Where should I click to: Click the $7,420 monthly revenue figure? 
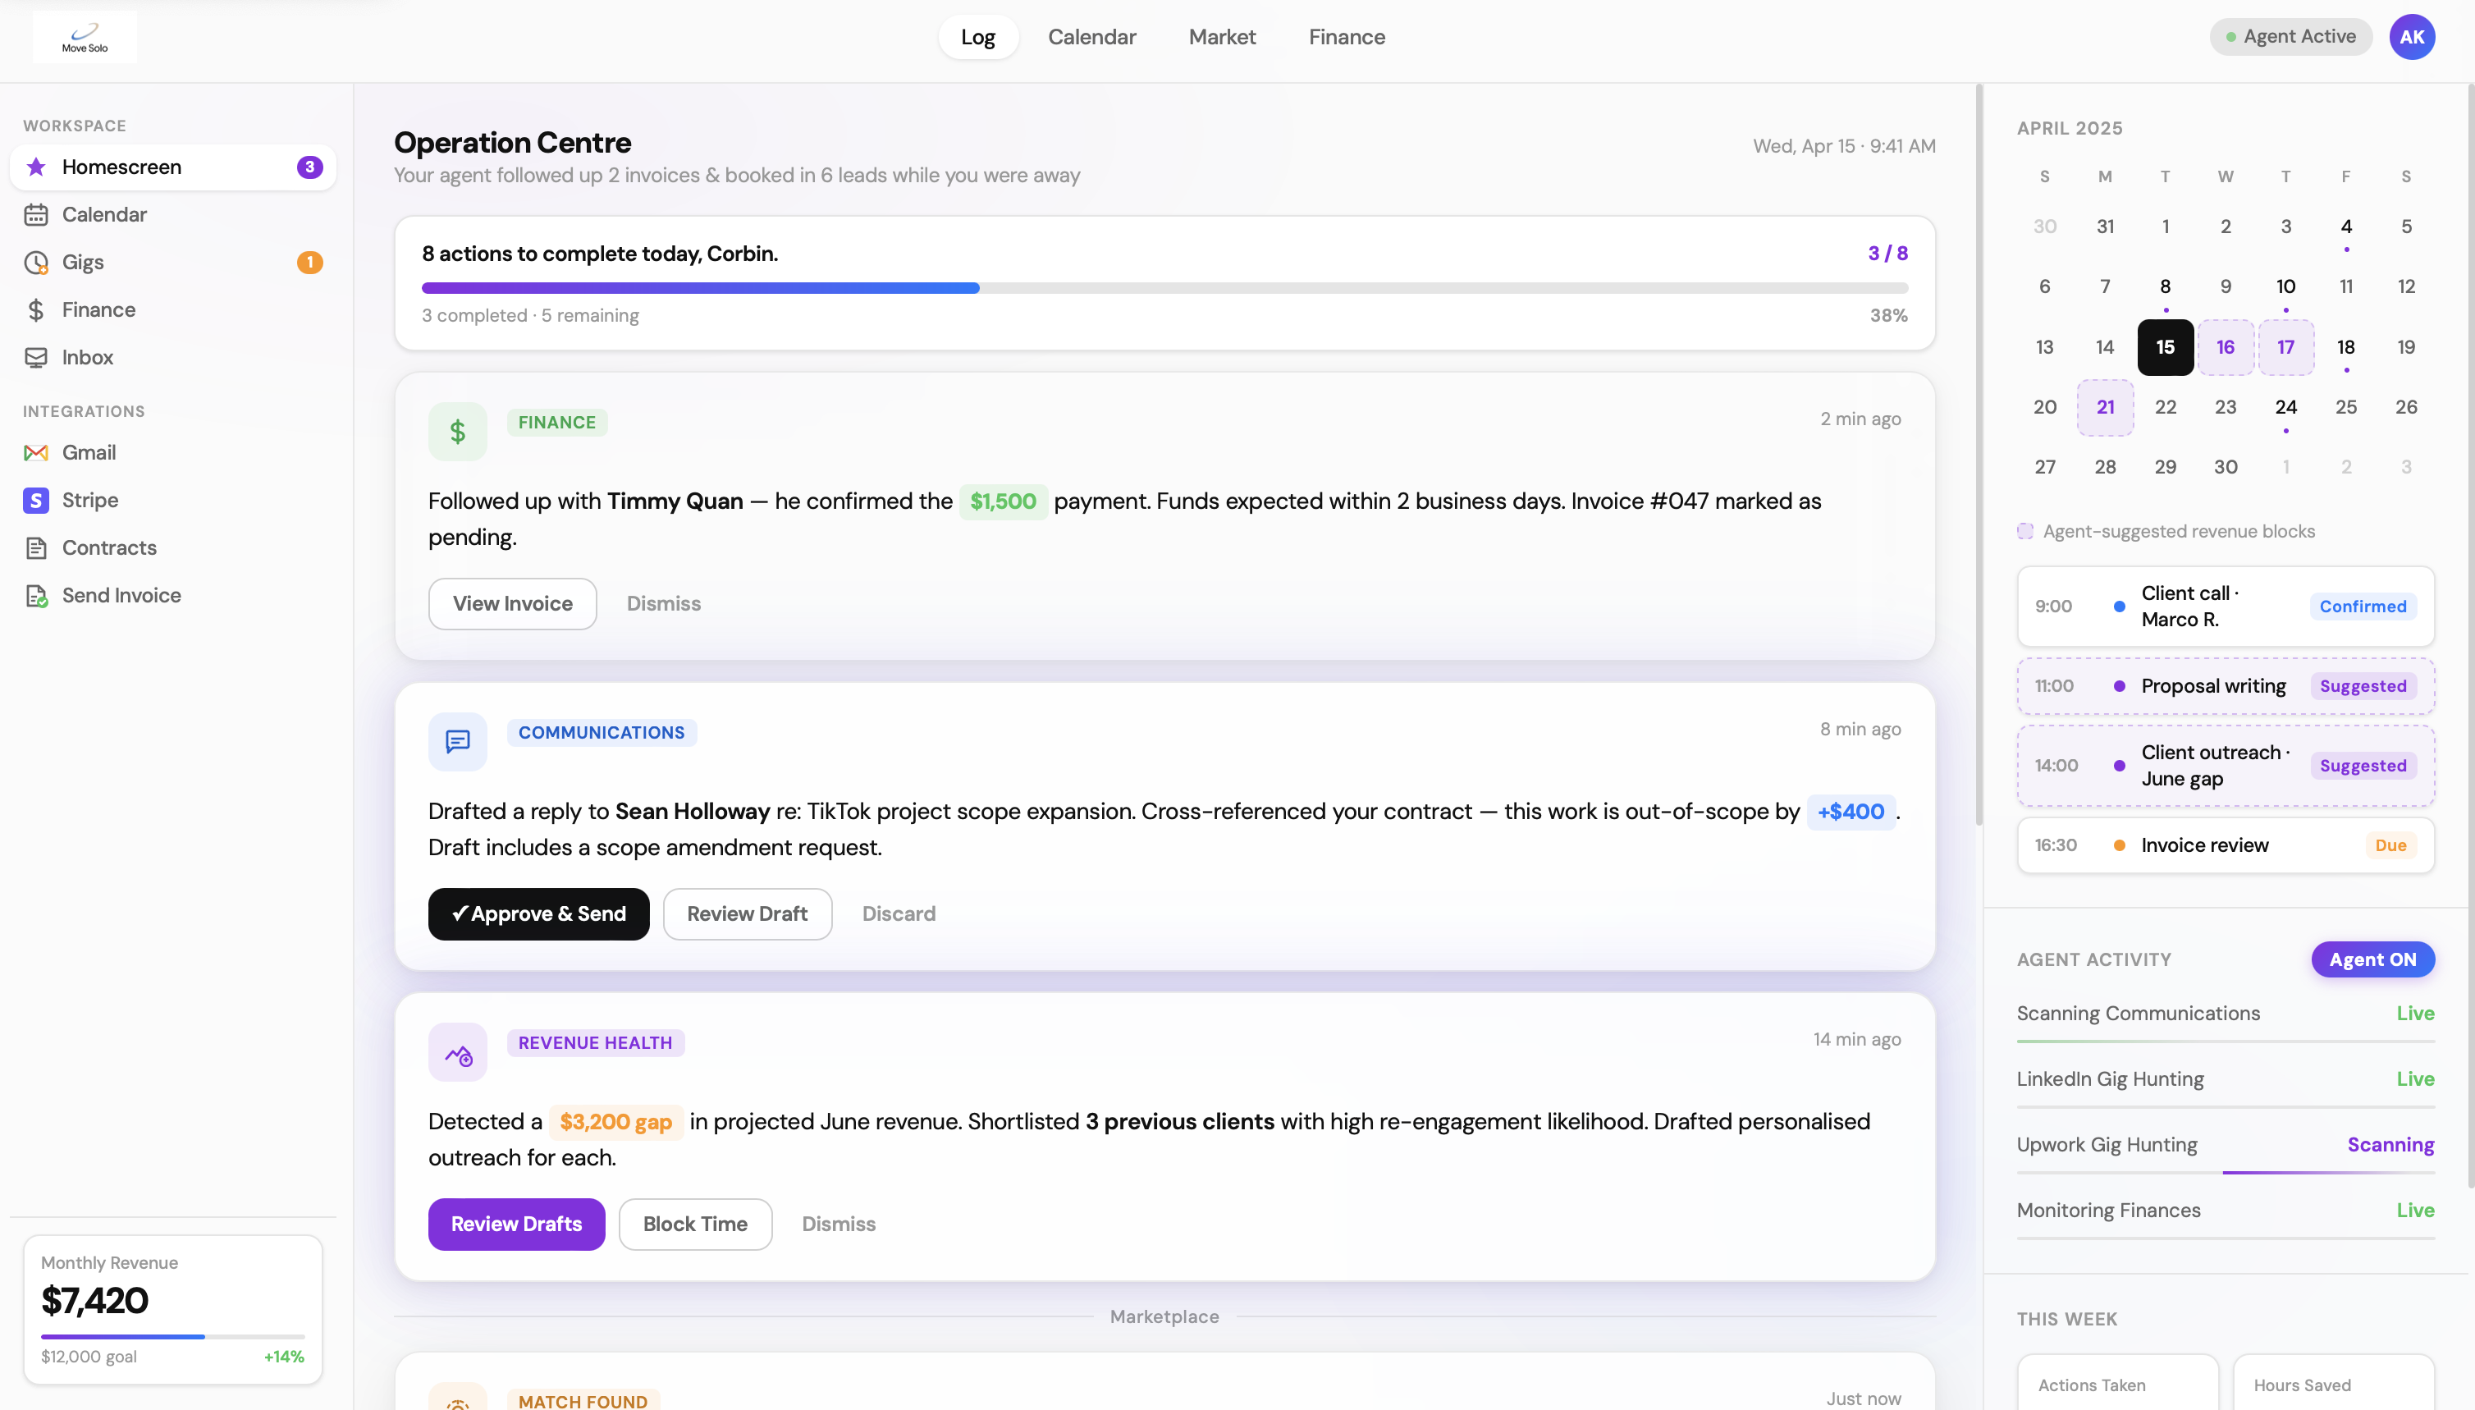[x=95, y=1301]
